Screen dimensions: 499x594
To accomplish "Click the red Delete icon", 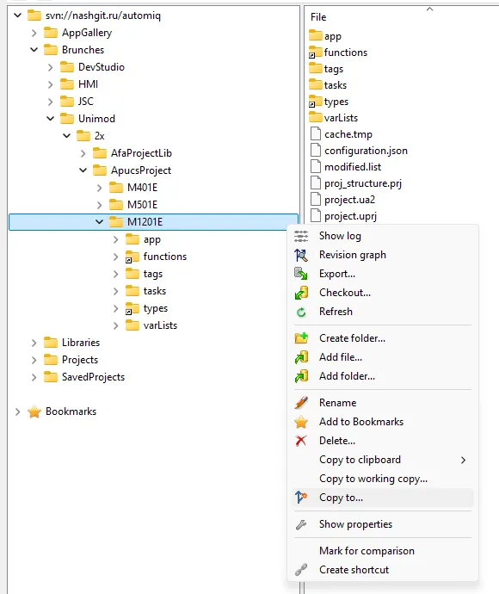I will click(301, 441).
